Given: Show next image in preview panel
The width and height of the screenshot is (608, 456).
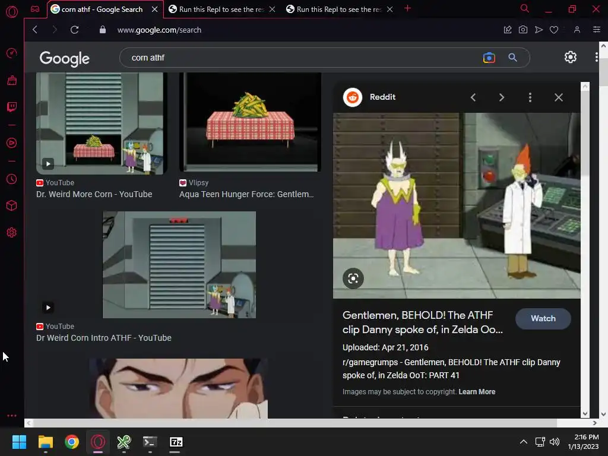Looking at the screenshot, I should pyautogui.click(x=502, y=97).
